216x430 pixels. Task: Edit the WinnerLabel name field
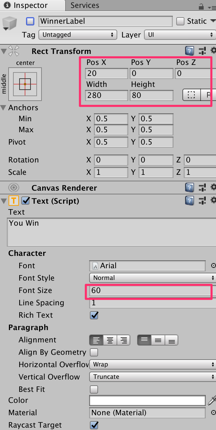point(106,21)
